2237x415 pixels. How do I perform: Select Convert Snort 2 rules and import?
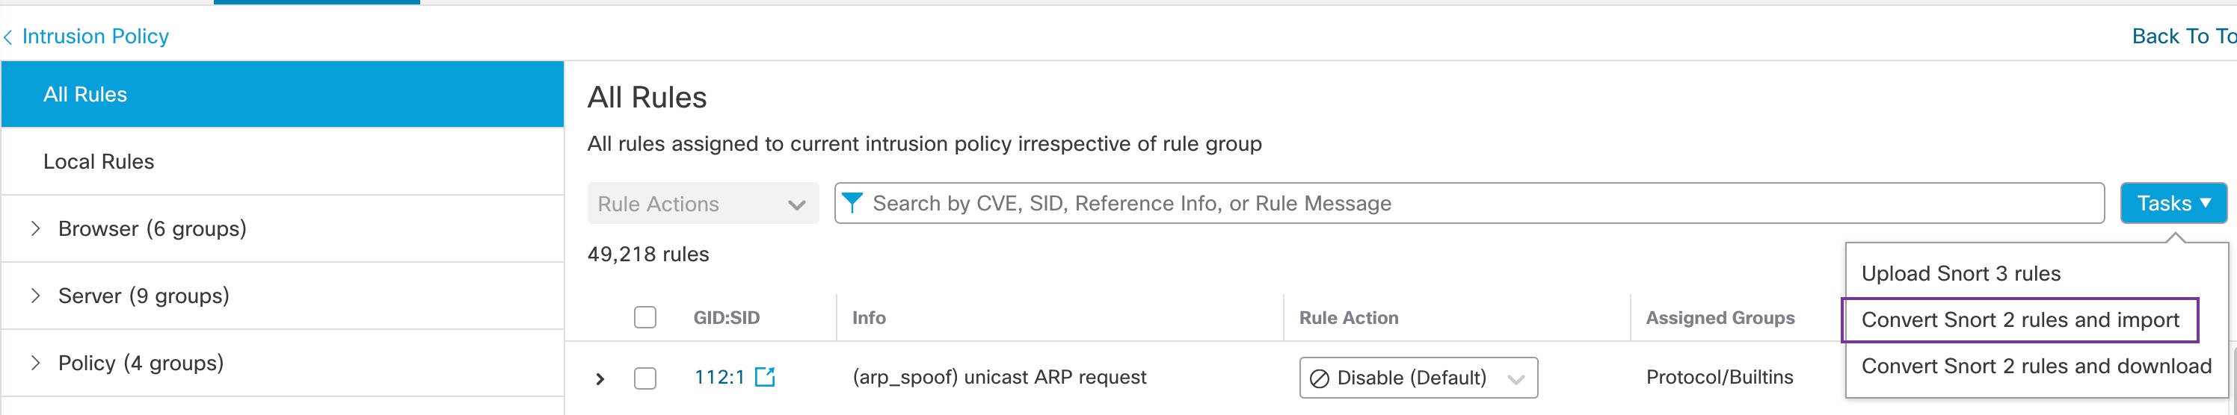coord(2019,319)
